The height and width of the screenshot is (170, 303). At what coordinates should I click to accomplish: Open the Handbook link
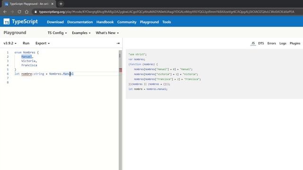pos(105,22)
